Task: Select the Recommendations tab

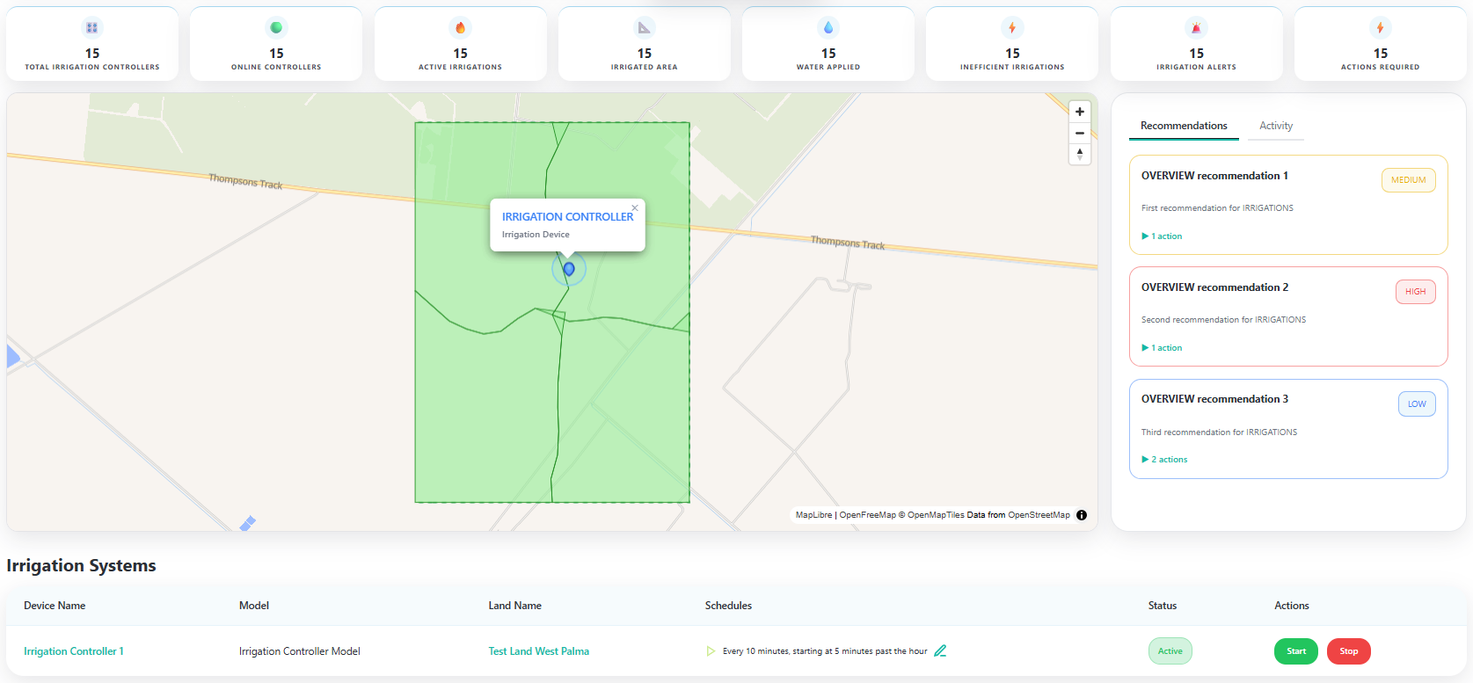Action: click(1184, 126)
